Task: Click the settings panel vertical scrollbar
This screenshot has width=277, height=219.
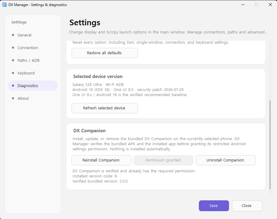Action: click(270, 145)
